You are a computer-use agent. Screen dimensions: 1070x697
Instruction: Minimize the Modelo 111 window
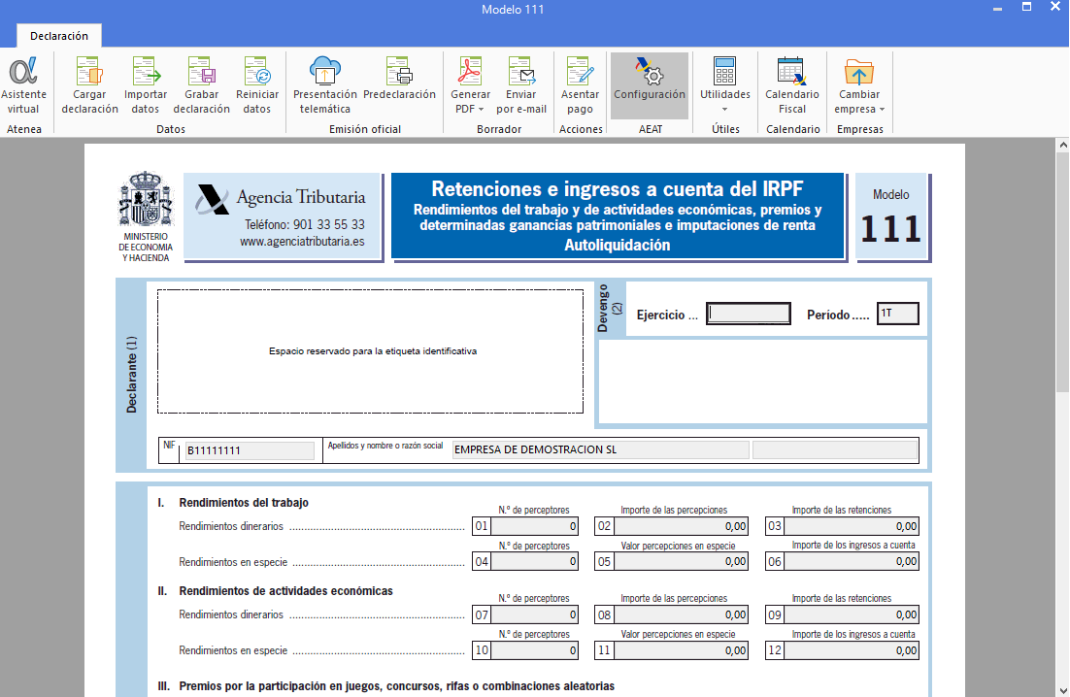pos(998,9)
